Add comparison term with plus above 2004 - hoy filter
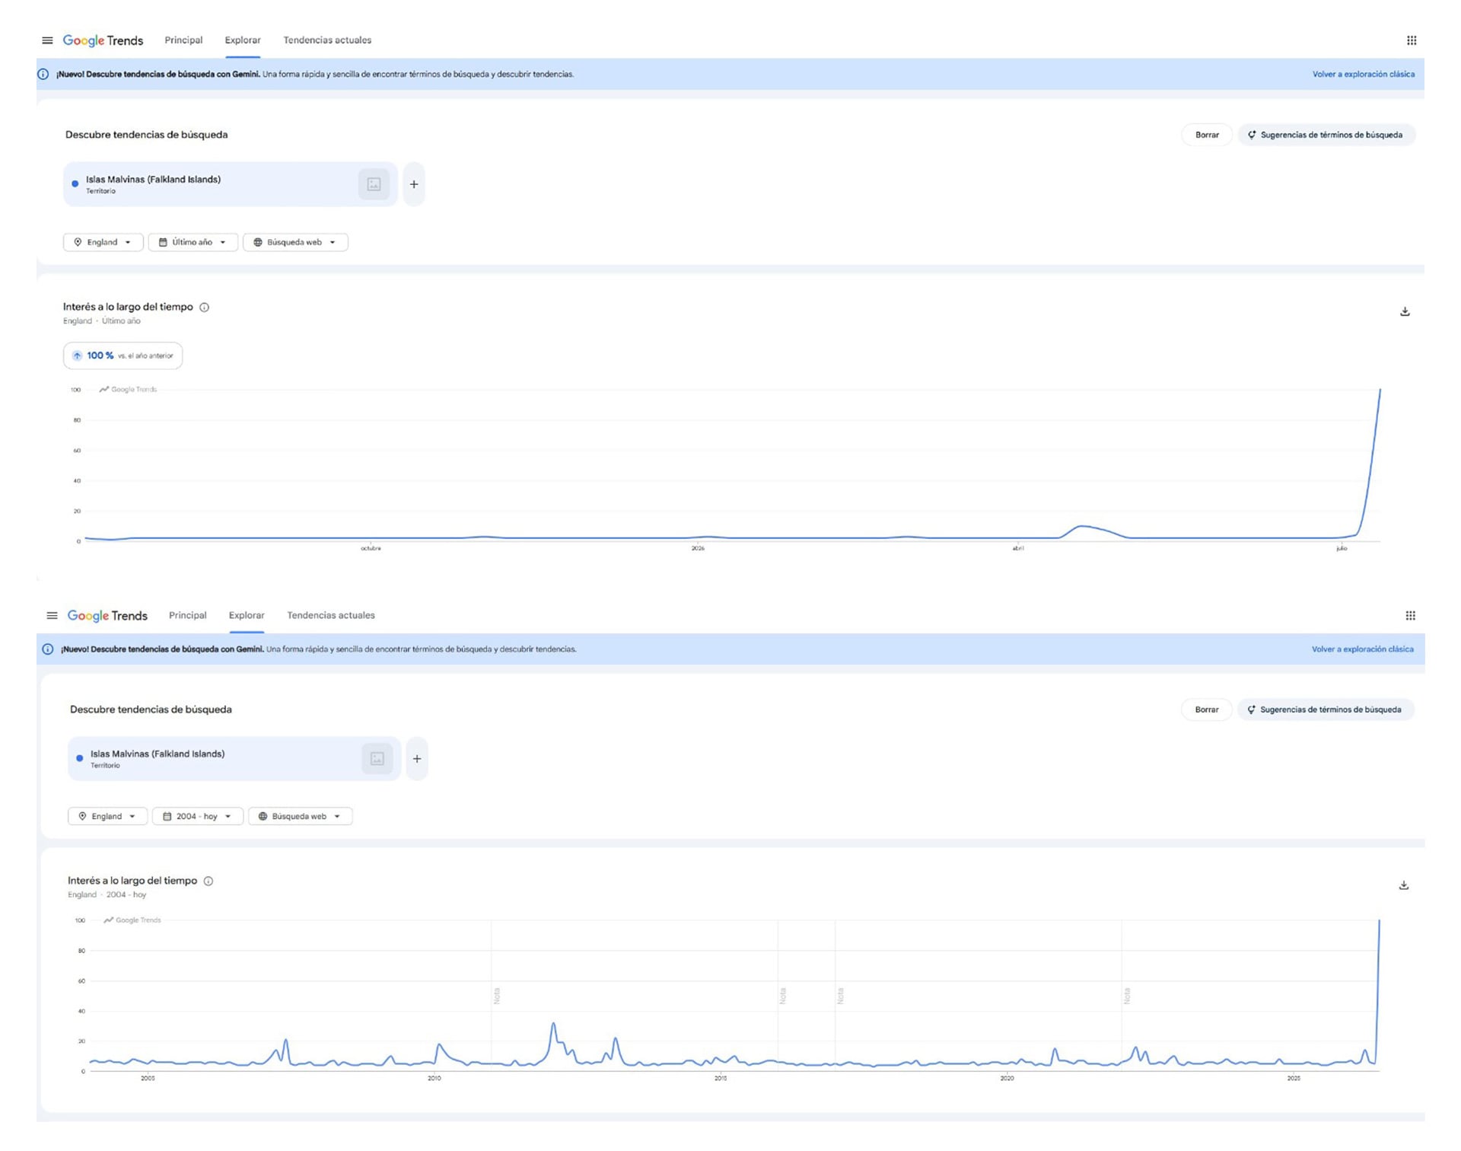Image resolution: width=1461 pixels, height=1151 pixels. coord(417,759)
